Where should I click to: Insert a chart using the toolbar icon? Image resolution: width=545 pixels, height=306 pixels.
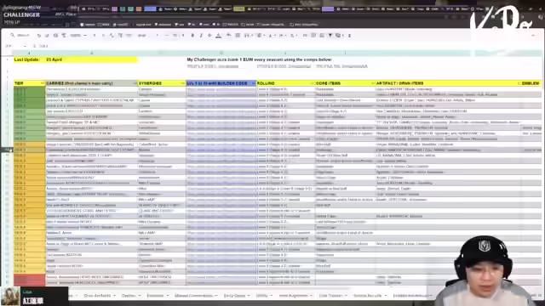(x=322, y=36)
